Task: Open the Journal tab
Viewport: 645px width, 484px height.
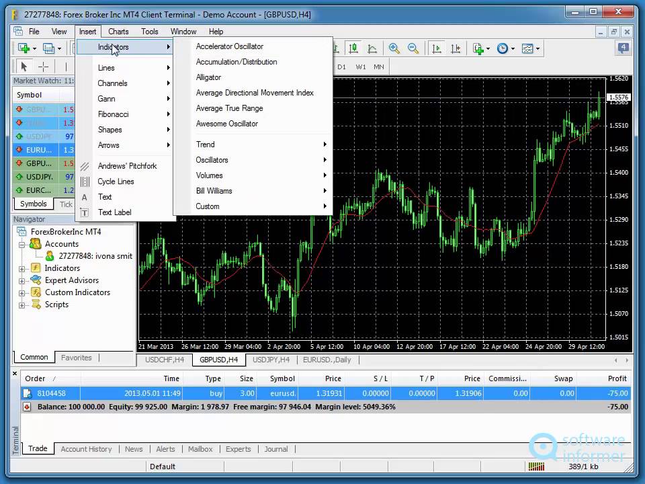Action: click(x=275, y=449)
